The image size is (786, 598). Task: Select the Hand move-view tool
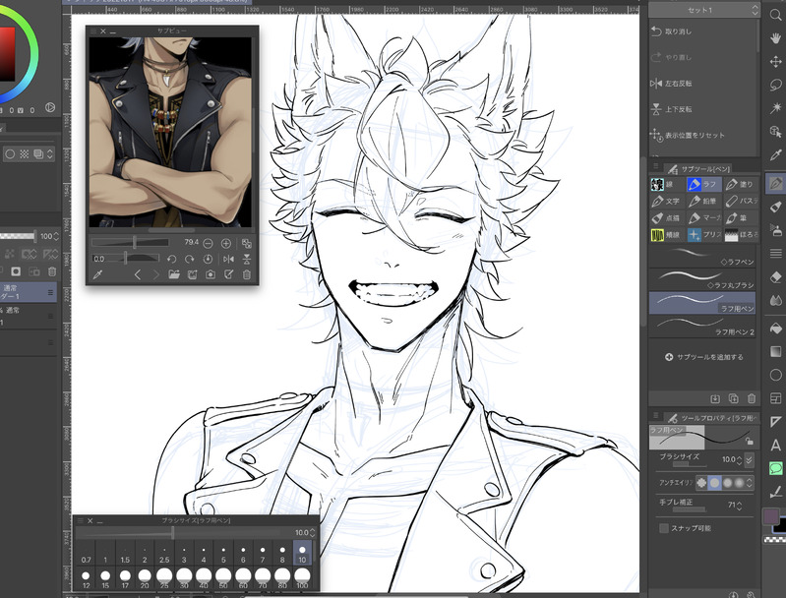(x=775, y=38)
